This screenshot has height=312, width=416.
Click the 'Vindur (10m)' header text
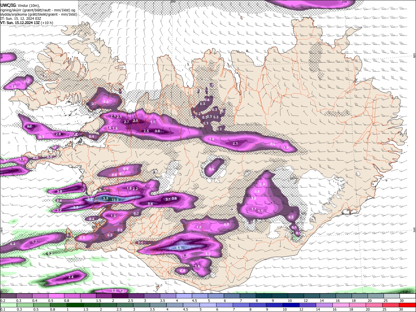click(29, 6)
